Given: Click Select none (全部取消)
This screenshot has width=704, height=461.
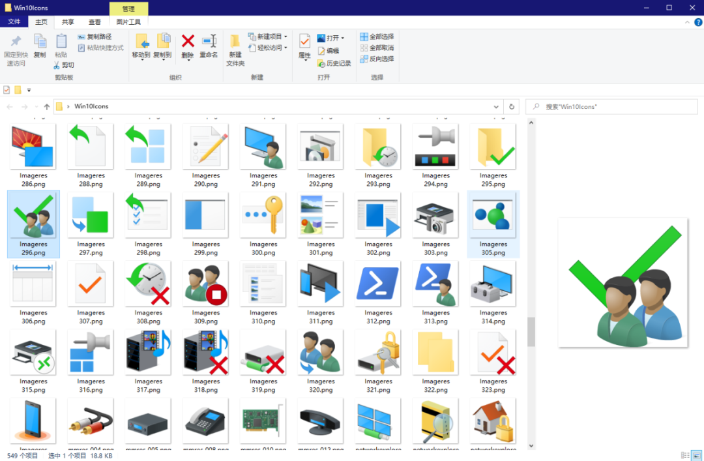Looking at the screenshot, I should 377,48.
